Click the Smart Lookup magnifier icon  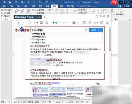[17, 11]
